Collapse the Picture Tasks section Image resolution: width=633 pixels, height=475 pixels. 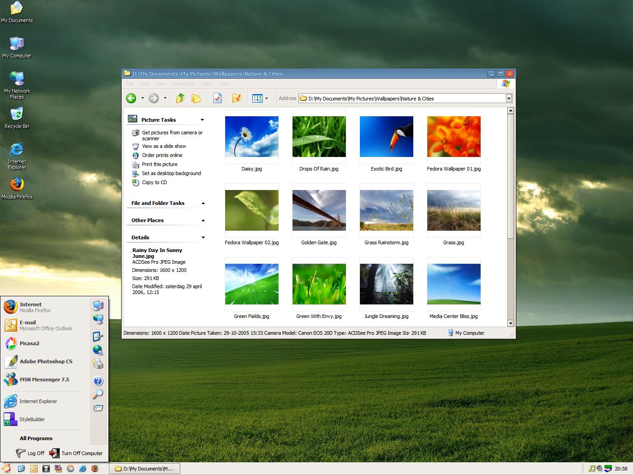click(202, 120)
